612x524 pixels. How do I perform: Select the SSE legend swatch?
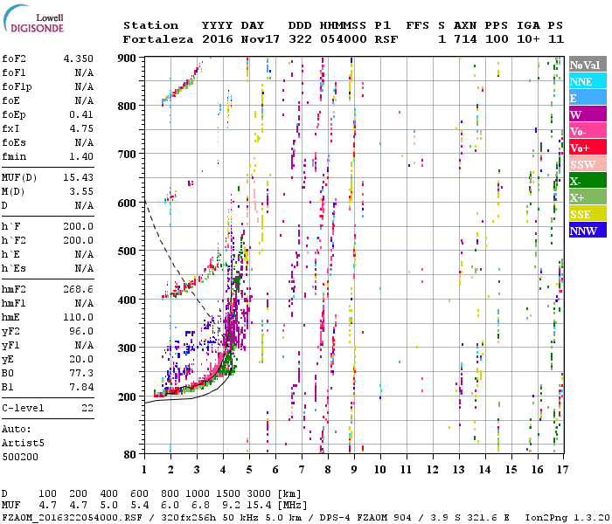(x=588, y=213)
